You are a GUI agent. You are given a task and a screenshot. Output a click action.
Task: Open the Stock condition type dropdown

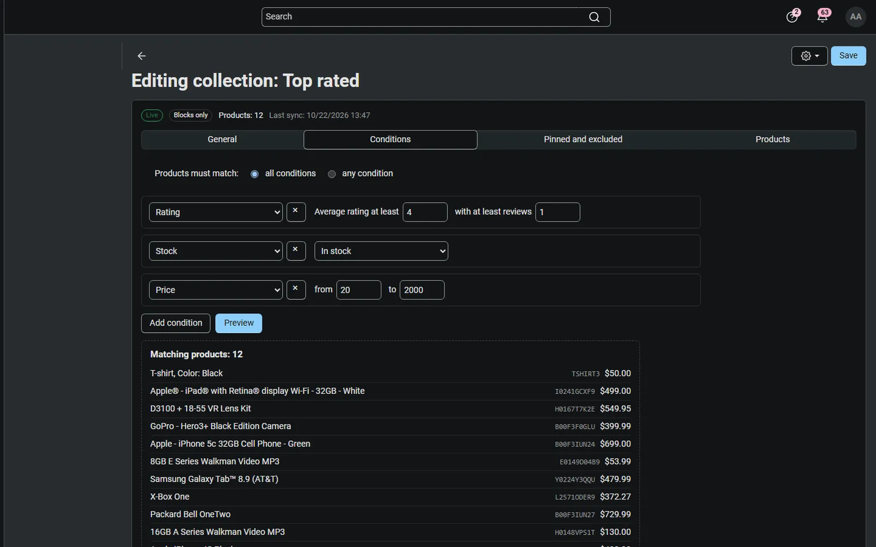tap(216, 251)
